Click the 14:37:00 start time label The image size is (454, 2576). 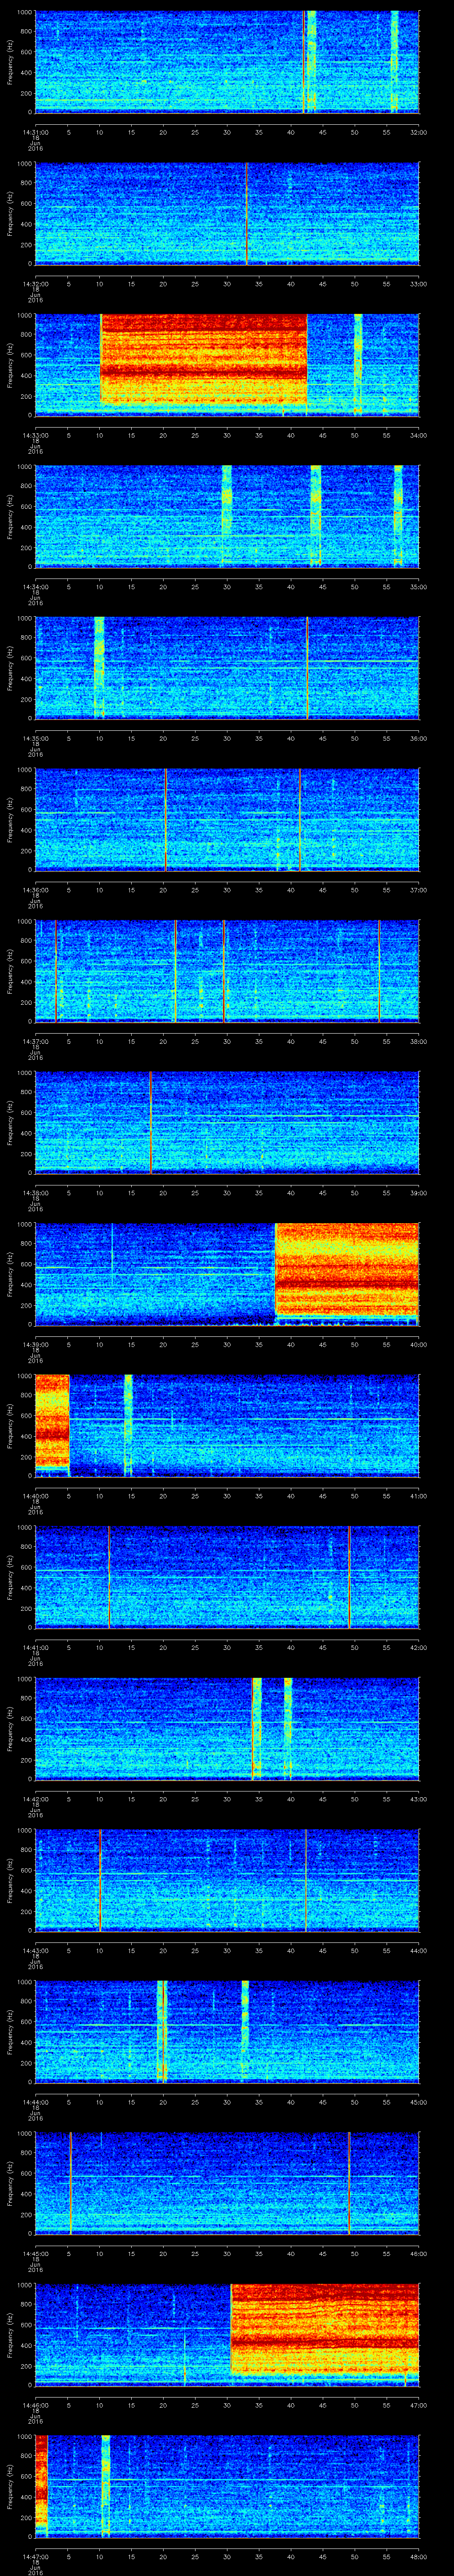coord(35,1041)
